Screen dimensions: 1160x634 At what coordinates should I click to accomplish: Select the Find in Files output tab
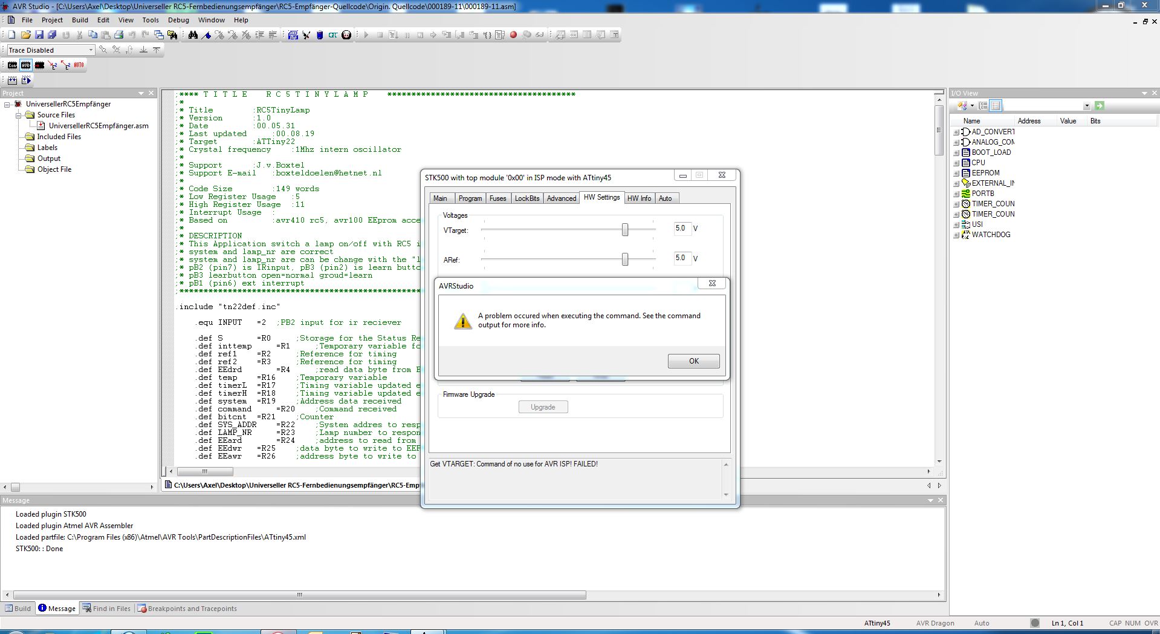coord(106,609)
